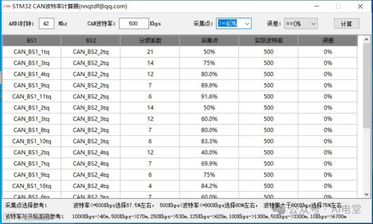Viewport: 373px width, 224px height.
Task: Click the CAN app icon in title bar
Action: point(7,6)
